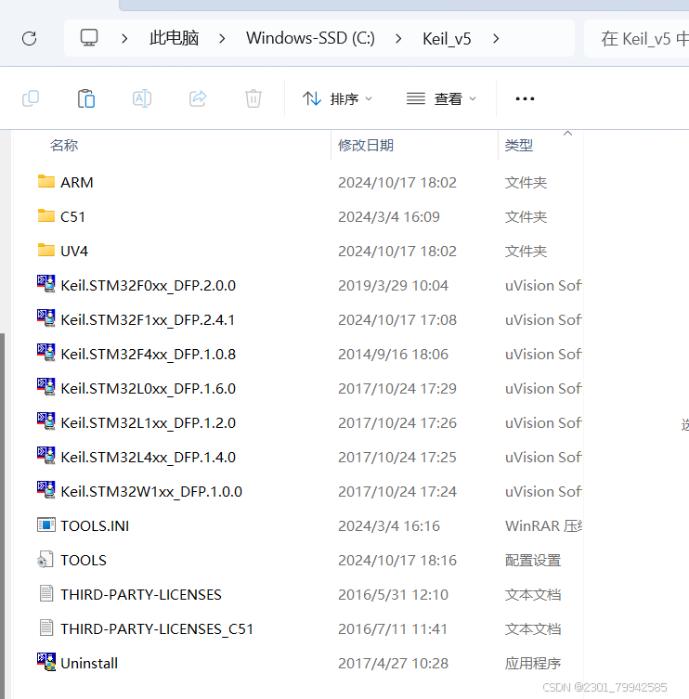The height and width of the screenshot is (699, 689).
Task: Click the paste clipboard icon
Action: coord(86,98)
